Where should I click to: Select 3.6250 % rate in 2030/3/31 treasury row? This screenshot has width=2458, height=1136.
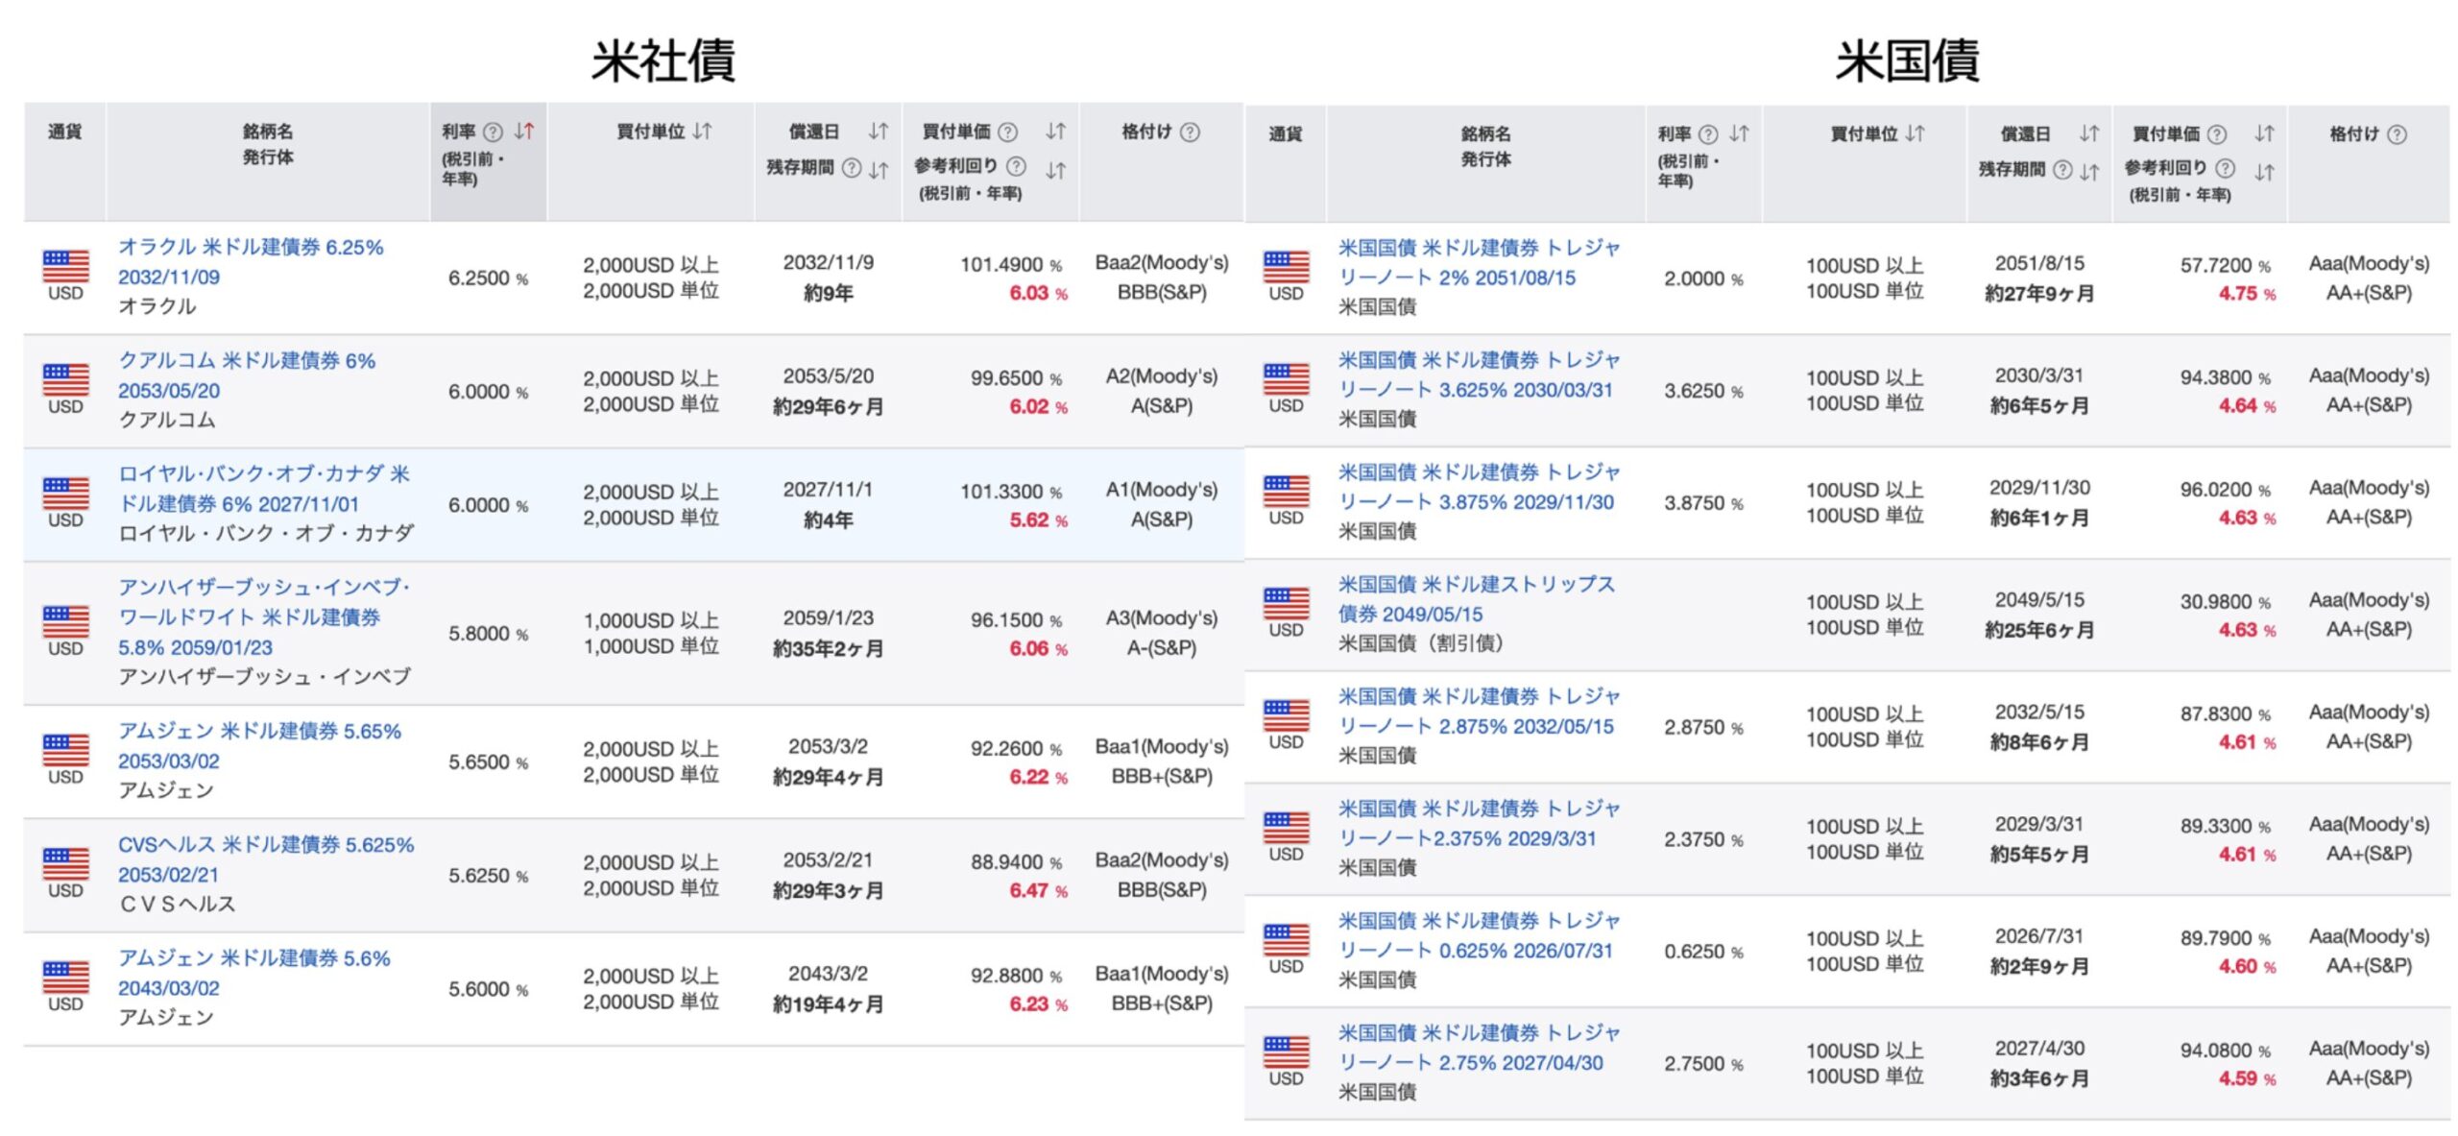point(1703,391)
